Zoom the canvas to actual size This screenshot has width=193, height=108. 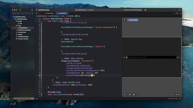coord(175,94)
